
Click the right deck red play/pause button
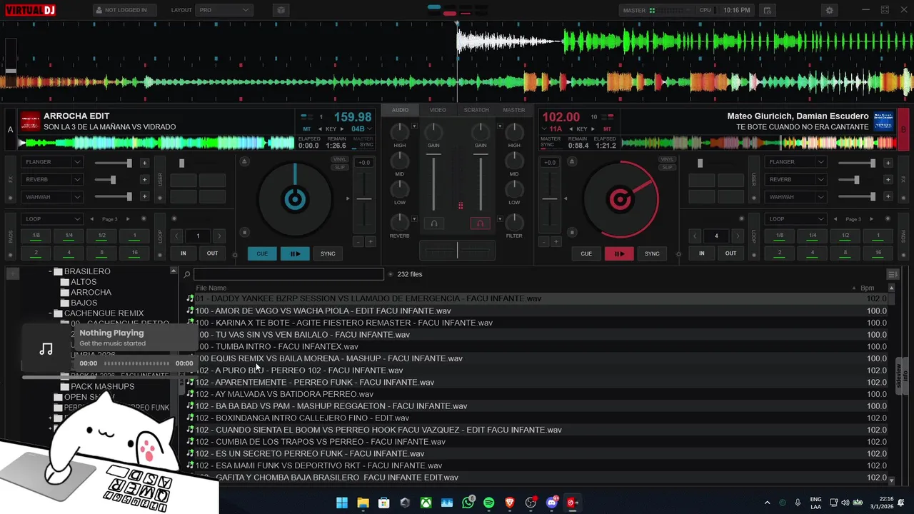[619, 253]
